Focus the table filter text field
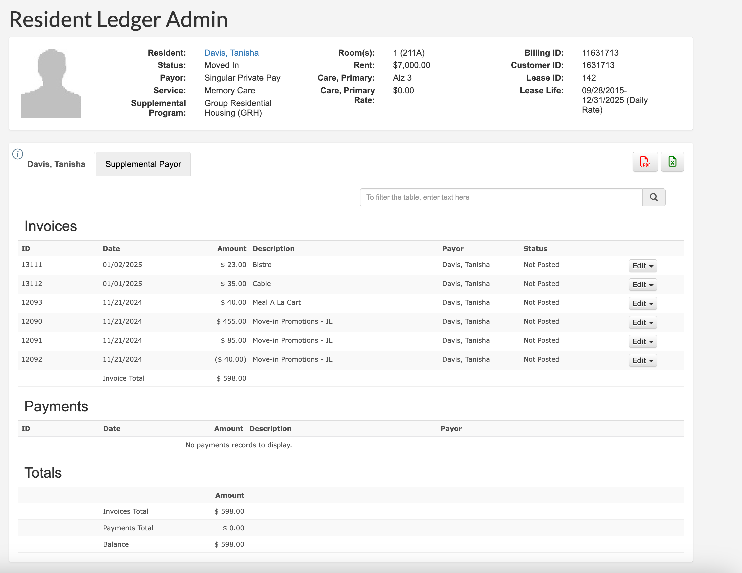Viewport: 742px width, 573px height. click(x=501, y=197)
